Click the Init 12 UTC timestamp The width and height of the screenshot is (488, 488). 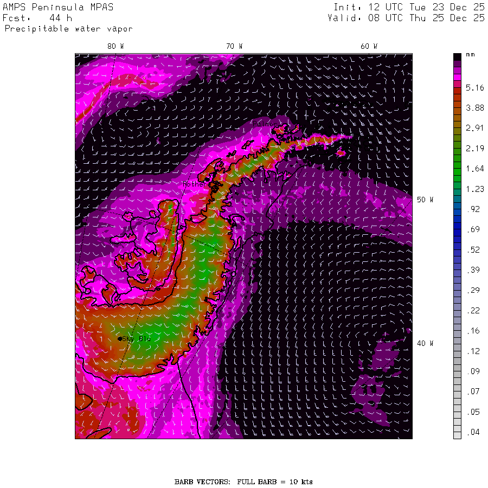[409, 7]
